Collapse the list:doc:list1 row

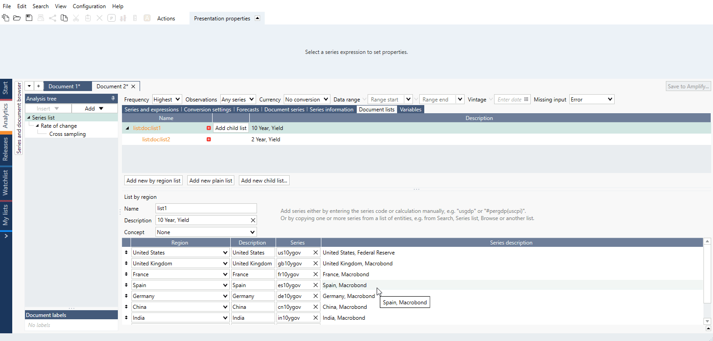(127, 128)
